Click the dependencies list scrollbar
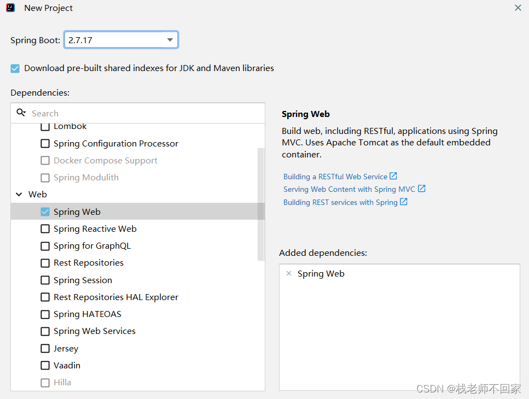 pyautogui.click(x=261, y=204)
